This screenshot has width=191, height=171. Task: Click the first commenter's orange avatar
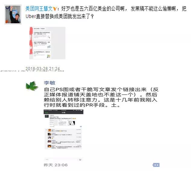(49, 130)
